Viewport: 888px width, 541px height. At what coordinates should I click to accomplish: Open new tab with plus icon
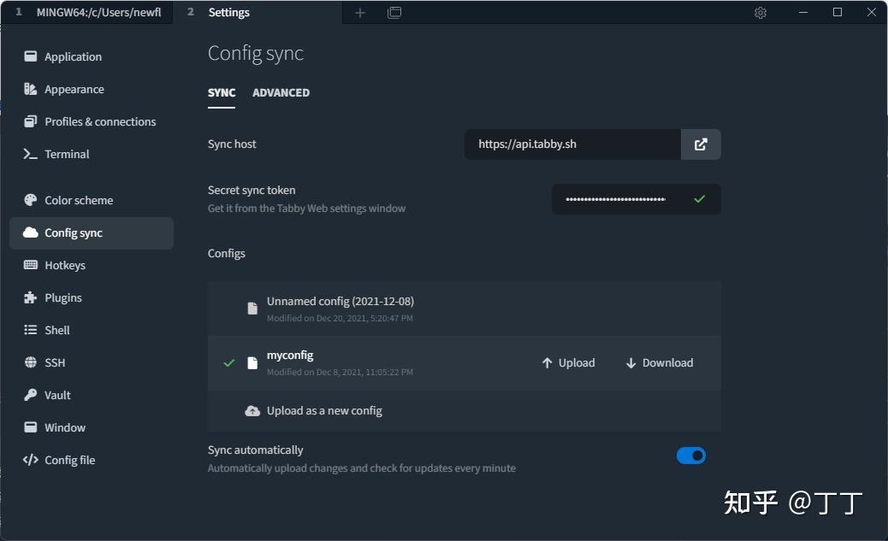point(360,13)
